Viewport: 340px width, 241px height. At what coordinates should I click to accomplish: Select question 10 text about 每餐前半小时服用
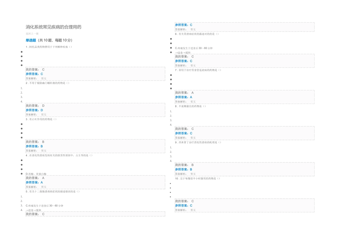(x=198, y=178)
